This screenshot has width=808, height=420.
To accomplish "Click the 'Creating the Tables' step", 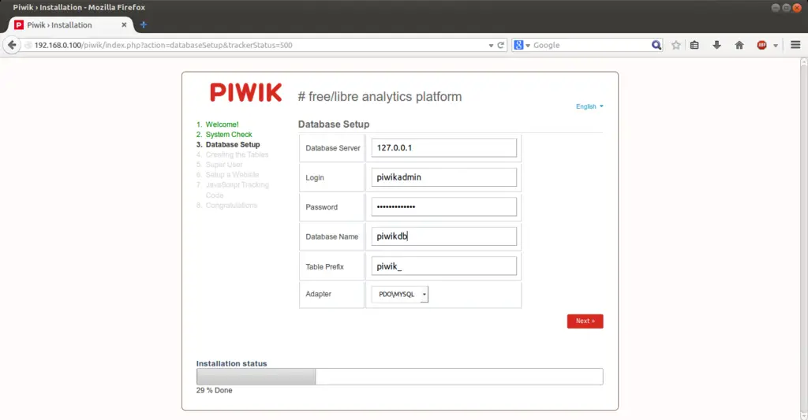I will 237,154.
